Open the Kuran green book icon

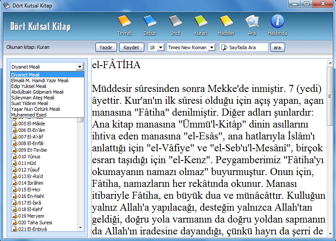pos(201,21)
